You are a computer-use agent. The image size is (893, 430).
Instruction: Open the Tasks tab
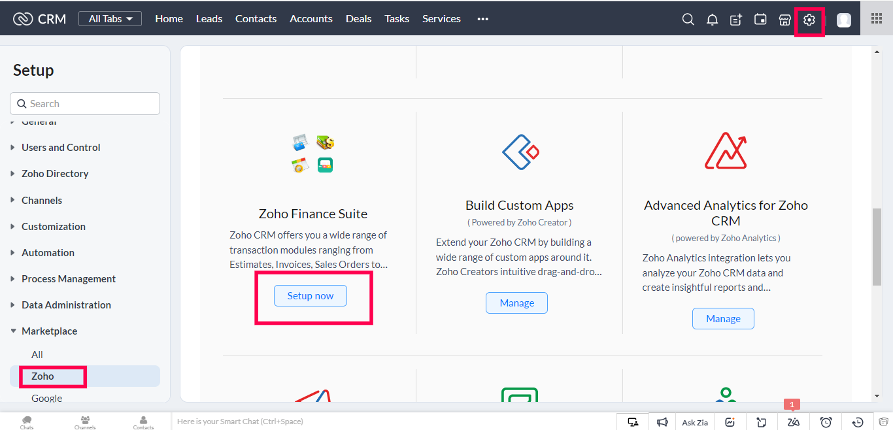(x=397, y=19)
